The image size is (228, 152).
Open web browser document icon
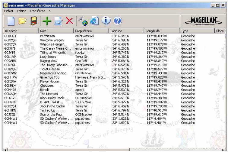(x=94, y=21)
